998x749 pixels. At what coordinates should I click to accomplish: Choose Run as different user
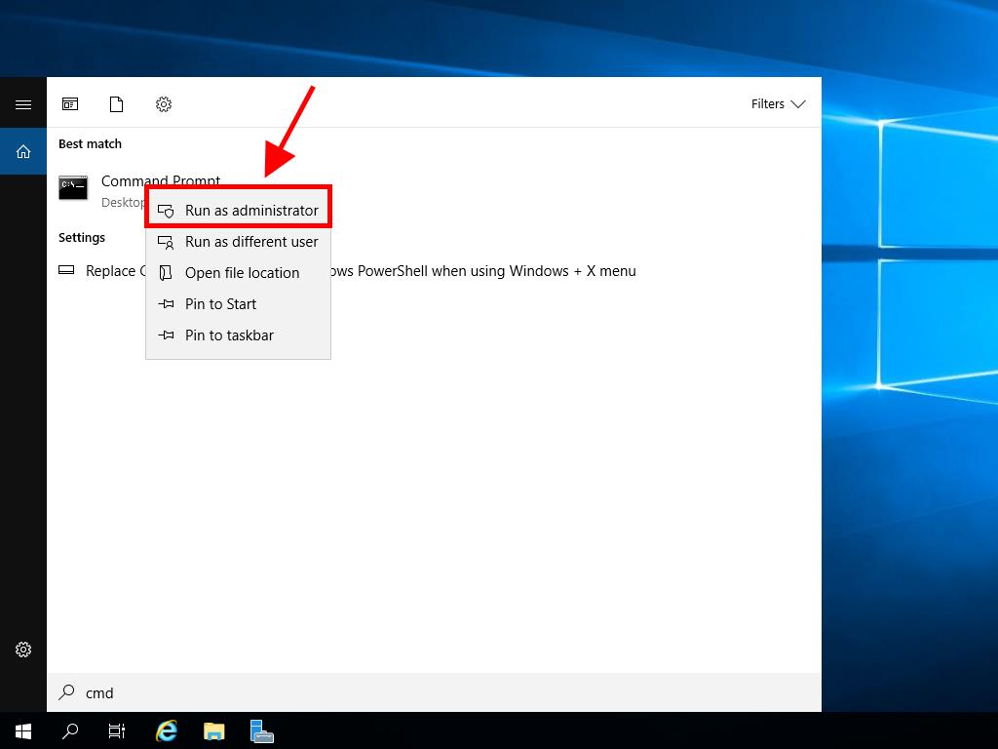(x=238, y=242)
